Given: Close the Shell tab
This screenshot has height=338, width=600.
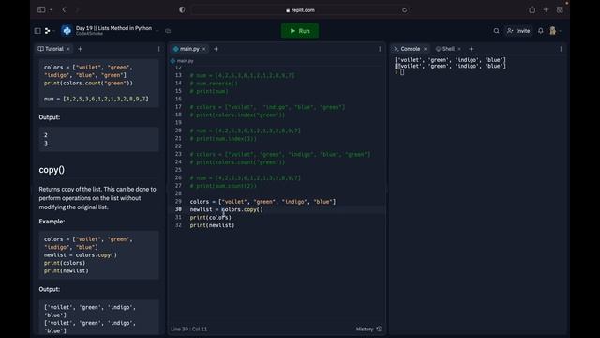Looking at the screenshot, I should 459,49.
